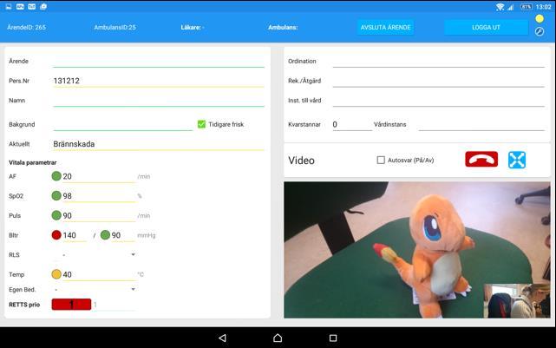Tap the first notification icon in the status bar

[x=9, y=6]
